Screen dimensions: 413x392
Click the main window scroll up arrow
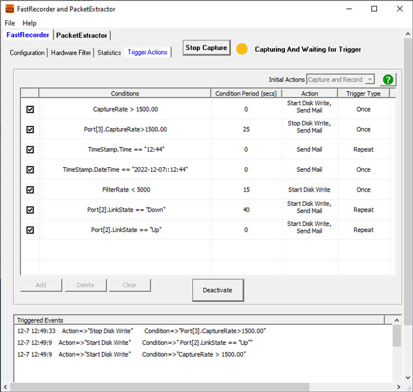pos(408,34)
